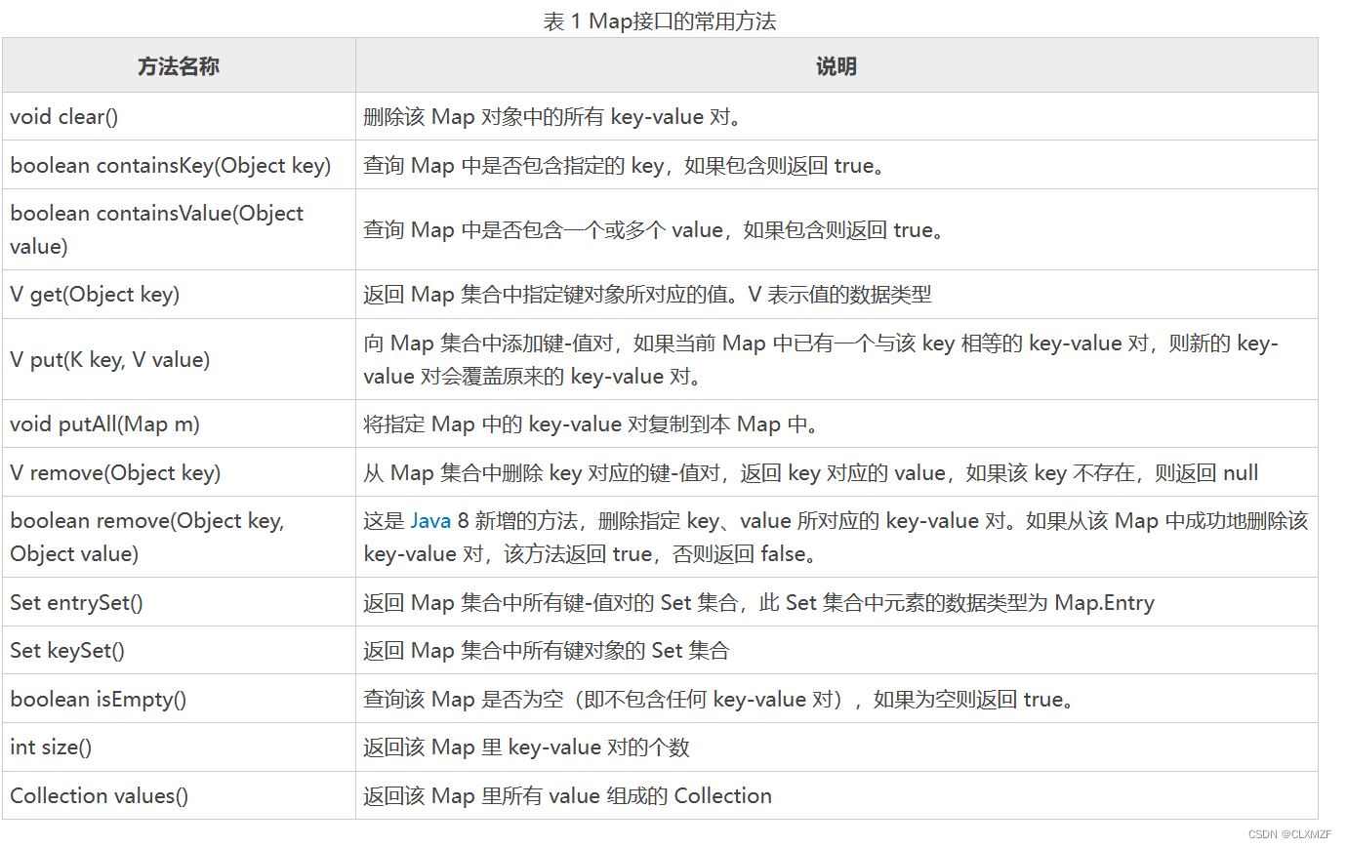Select the cell "V remove(Object key)"
Screen dimensions: 1347x848
[179, 472]
